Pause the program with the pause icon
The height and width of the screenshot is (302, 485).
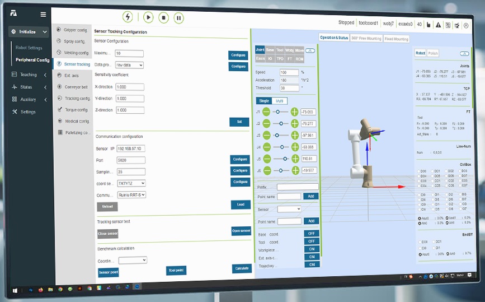point(178,18)
